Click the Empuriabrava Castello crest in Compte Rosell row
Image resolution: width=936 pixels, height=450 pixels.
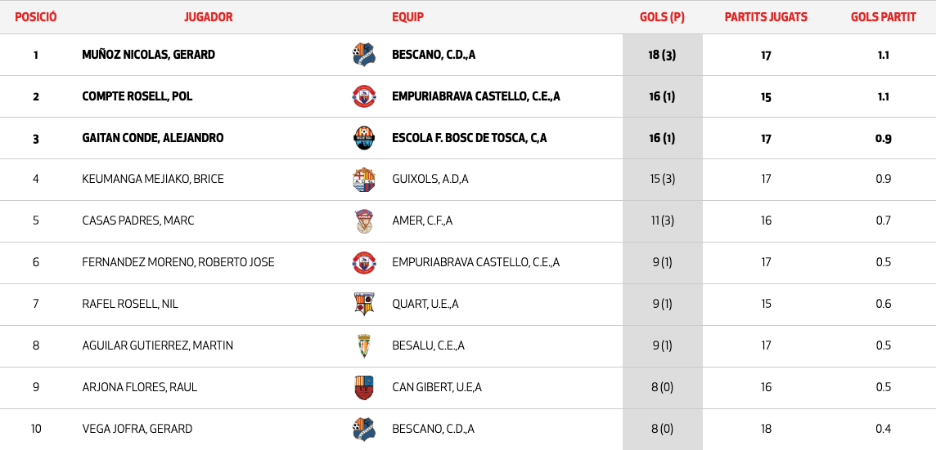pos(363,96)
